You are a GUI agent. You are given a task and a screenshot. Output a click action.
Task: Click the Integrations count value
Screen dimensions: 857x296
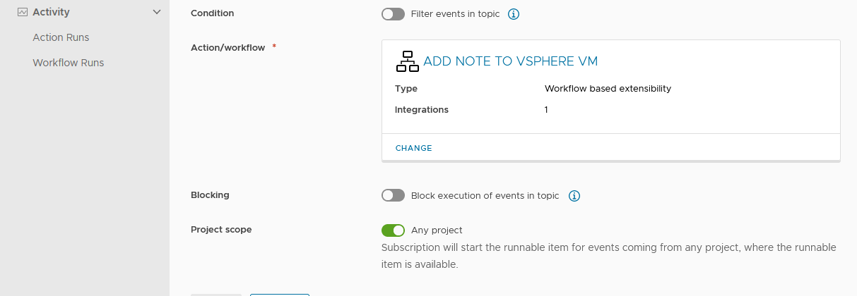point(546,110)
